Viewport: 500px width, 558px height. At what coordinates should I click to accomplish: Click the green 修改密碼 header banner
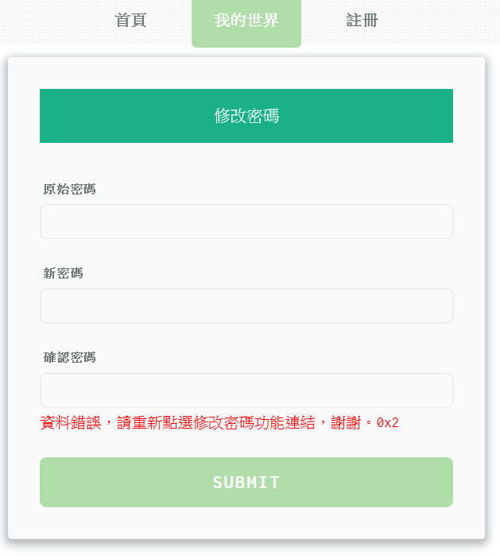(246, 116)
